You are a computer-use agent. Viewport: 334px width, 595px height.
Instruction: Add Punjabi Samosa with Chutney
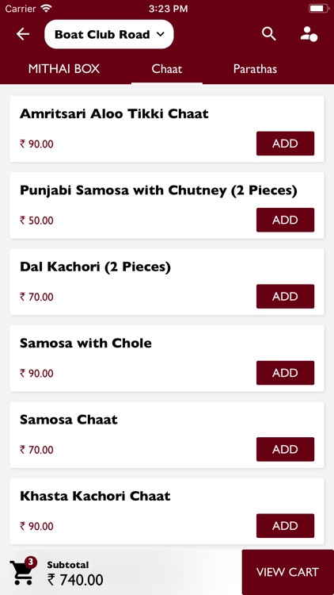click(285, 220)
